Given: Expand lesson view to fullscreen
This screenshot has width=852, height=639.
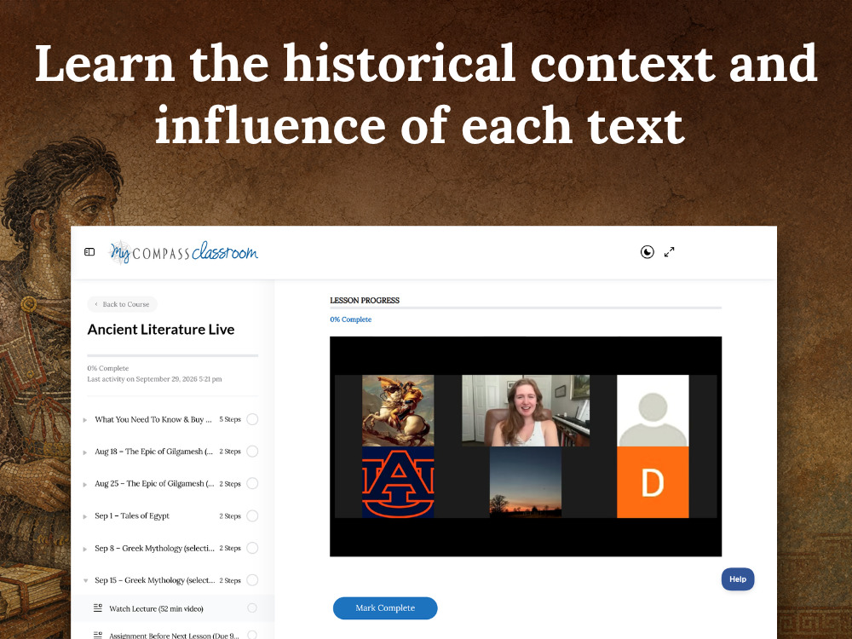Looking at the screenshot, I should click(670, 252).
